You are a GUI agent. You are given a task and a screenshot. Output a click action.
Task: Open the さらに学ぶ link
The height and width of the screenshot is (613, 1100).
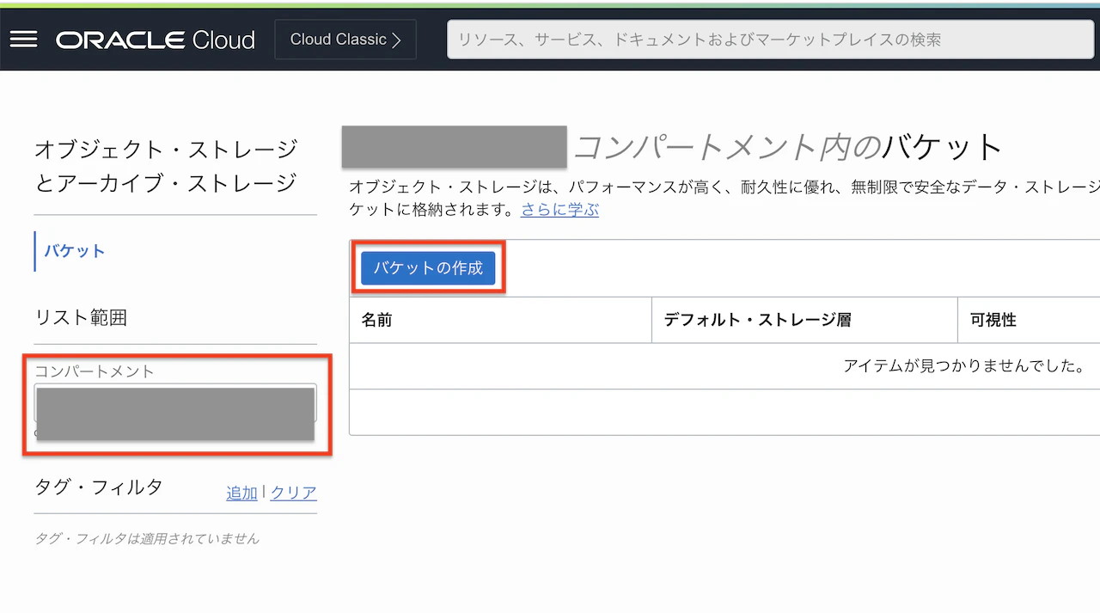click(559, 210)
